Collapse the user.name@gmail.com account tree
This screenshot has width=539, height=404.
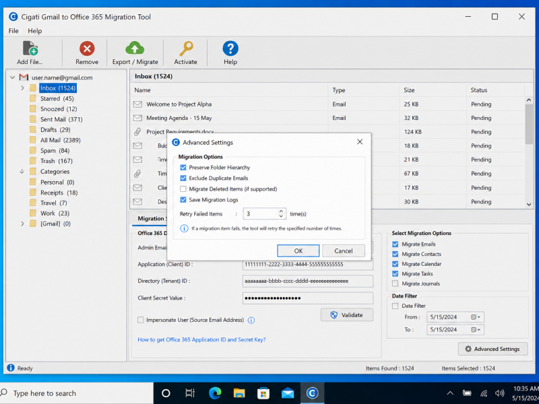pyautogui.click(x=12, y=77)
